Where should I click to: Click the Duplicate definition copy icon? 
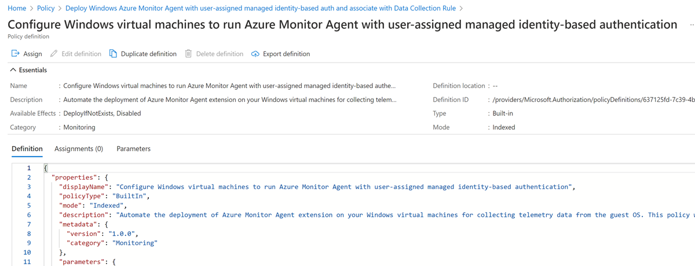click(114, 54)
